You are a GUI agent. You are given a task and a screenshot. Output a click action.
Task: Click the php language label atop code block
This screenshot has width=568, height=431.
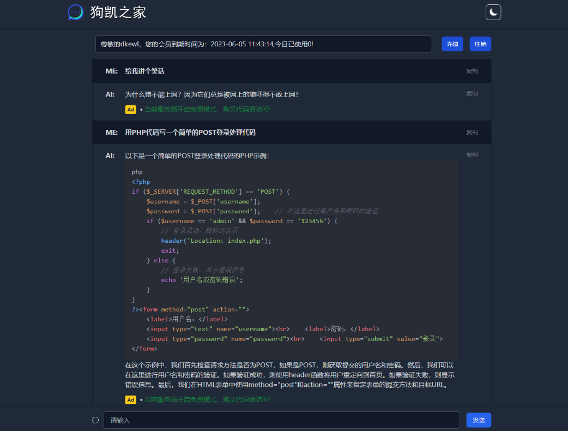[x=137, y=172]
